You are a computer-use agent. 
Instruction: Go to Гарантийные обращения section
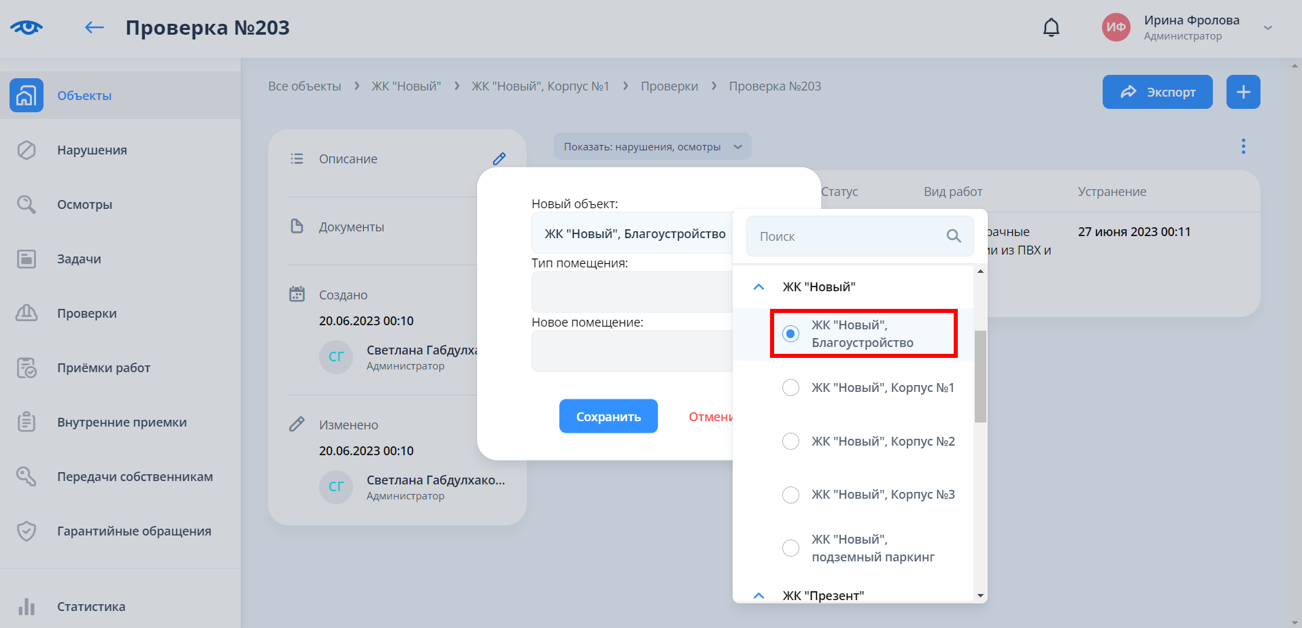tap(134, 531)
